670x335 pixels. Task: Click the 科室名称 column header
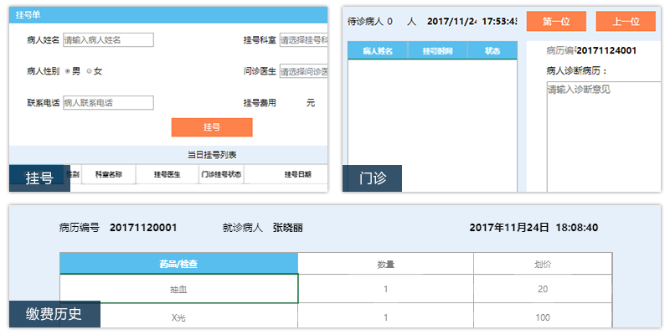108,175
